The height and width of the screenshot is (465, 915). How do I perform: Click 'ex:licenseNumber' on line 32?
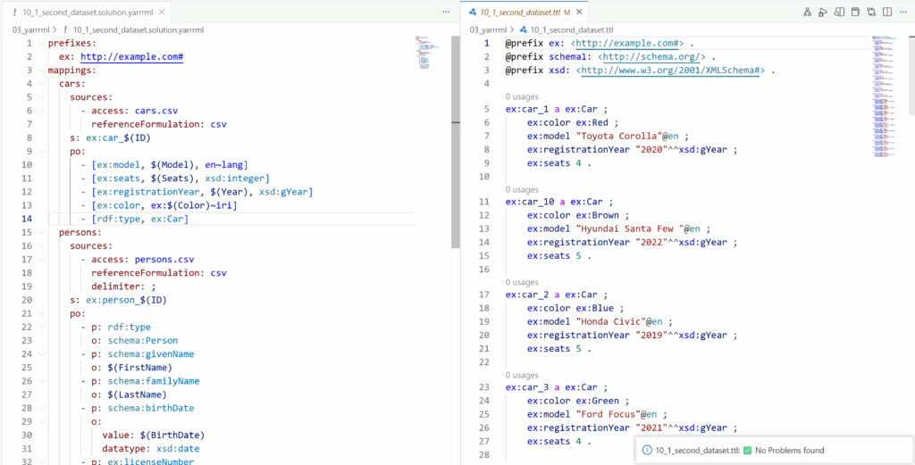(150, 461)
